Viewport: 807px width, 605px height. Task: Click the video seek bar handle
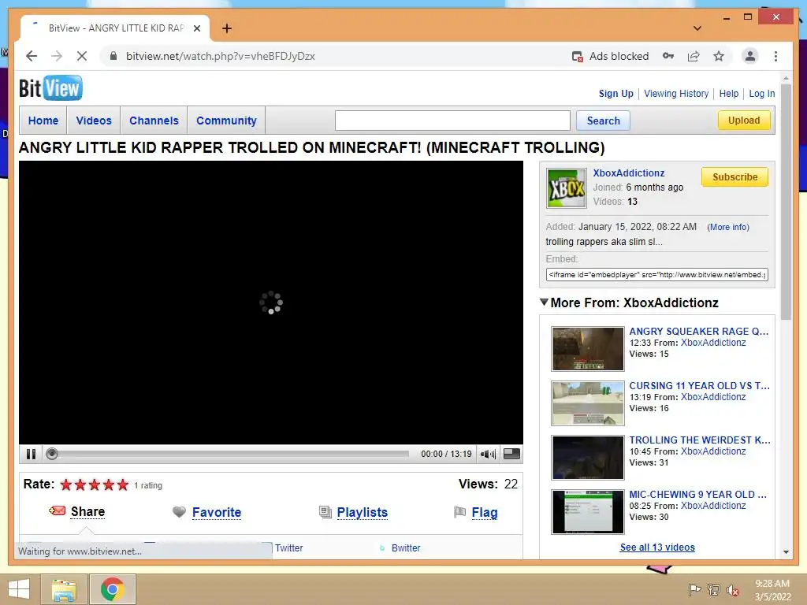51,454
